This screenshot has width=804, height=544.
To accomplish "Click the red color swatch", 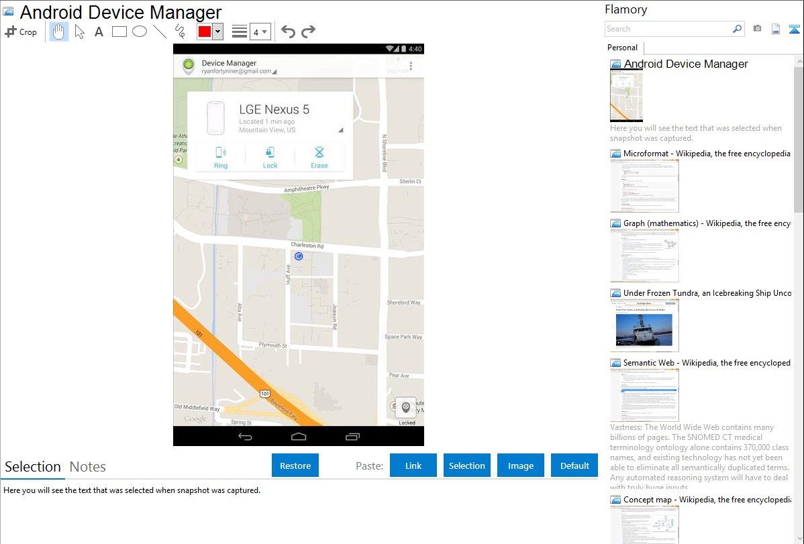I will click(205, 32).
